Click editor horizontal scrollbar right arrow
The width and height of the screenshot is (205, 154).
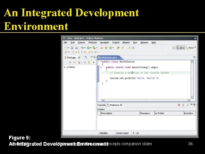pos(189,100)
